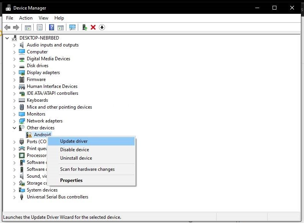Collapse the Other devices node
Image resolution: width=304 pixels, height=223 pixels.
(x=14, y=128)
